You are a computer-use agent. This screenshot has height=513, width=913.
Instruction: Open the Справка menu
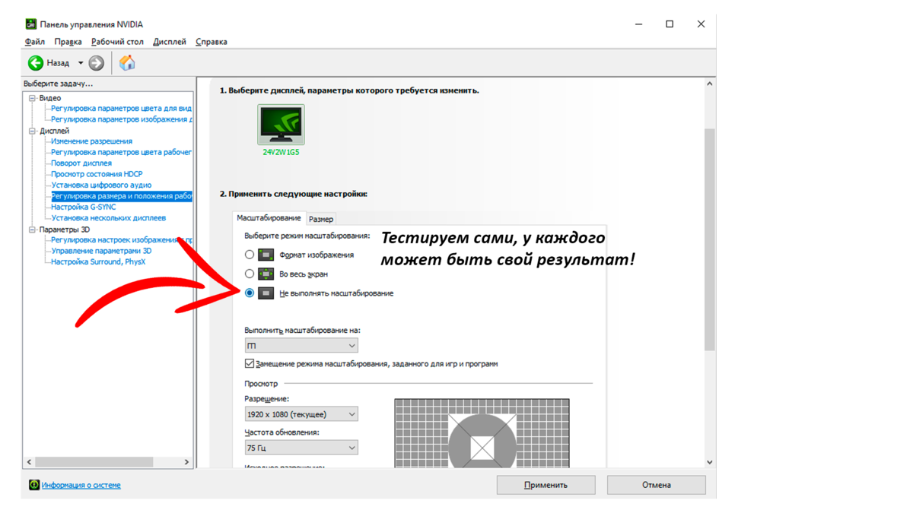pyautogui.click(x=212, y=42)
